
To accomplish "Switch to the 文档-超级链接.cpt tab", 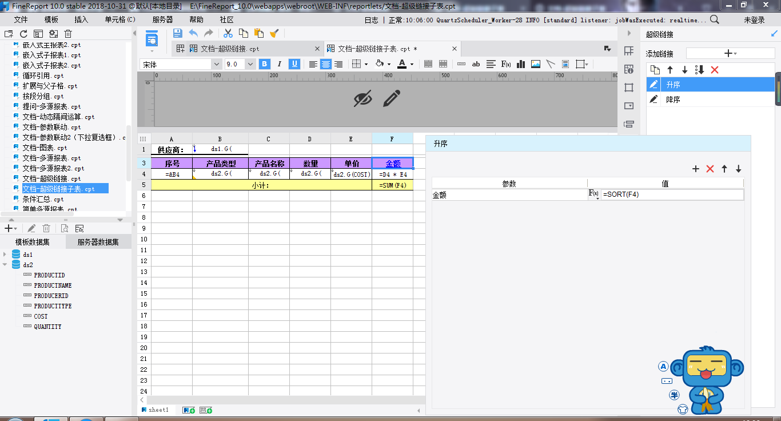I will coord(229,49).
